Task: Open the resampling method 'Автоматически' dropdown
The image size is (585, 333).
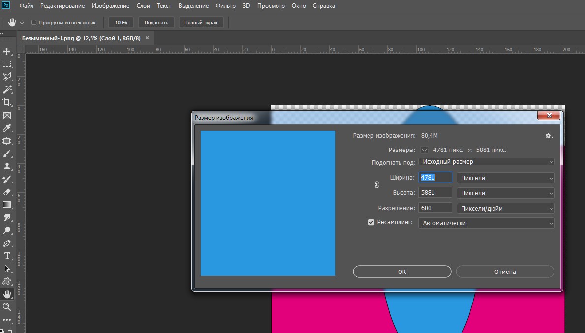Action: pos(487,223)
